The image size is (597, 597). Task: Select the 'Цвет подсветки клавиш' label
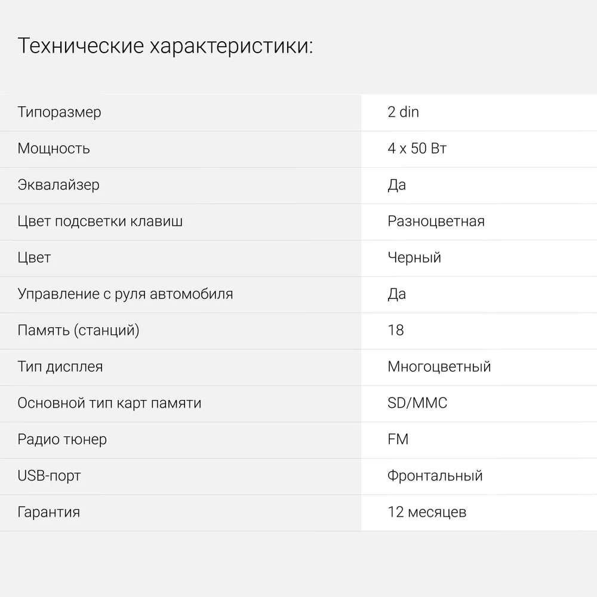click(x=100, y=221)
